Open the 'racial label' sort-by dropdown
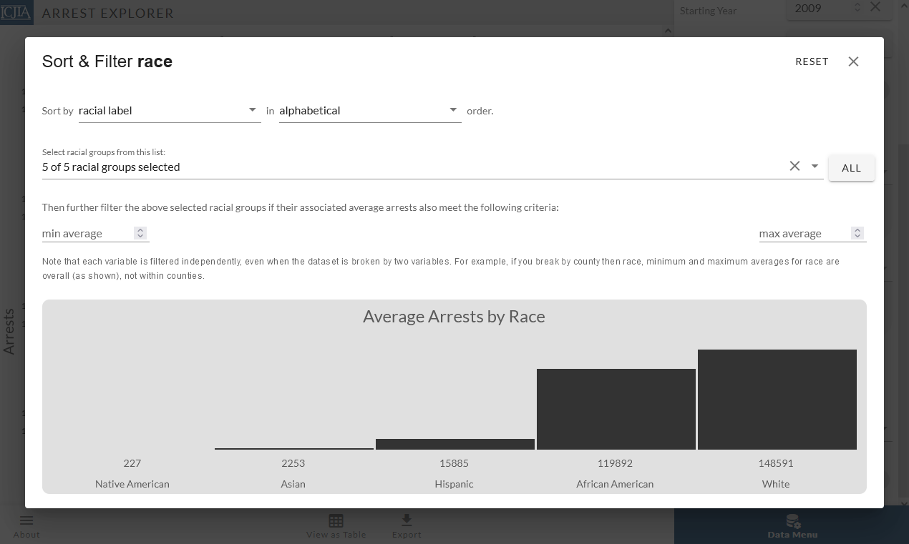Screen dimensions: 909x544 tap(170, 111)
